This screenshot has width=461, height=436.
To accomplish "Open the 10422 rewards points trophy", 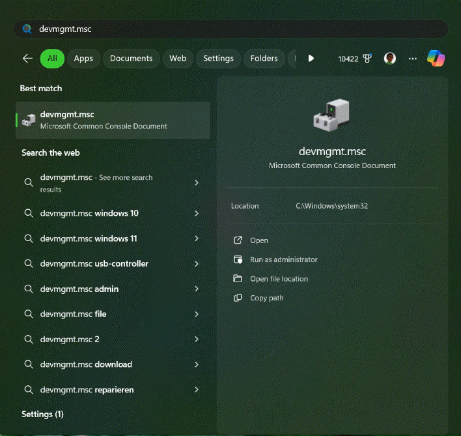I will [x=355, y=59].
